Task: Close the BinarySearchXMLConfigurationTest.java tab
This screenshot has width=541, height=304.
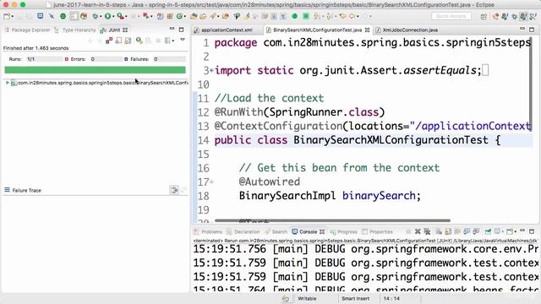Action: coord(367,30)
